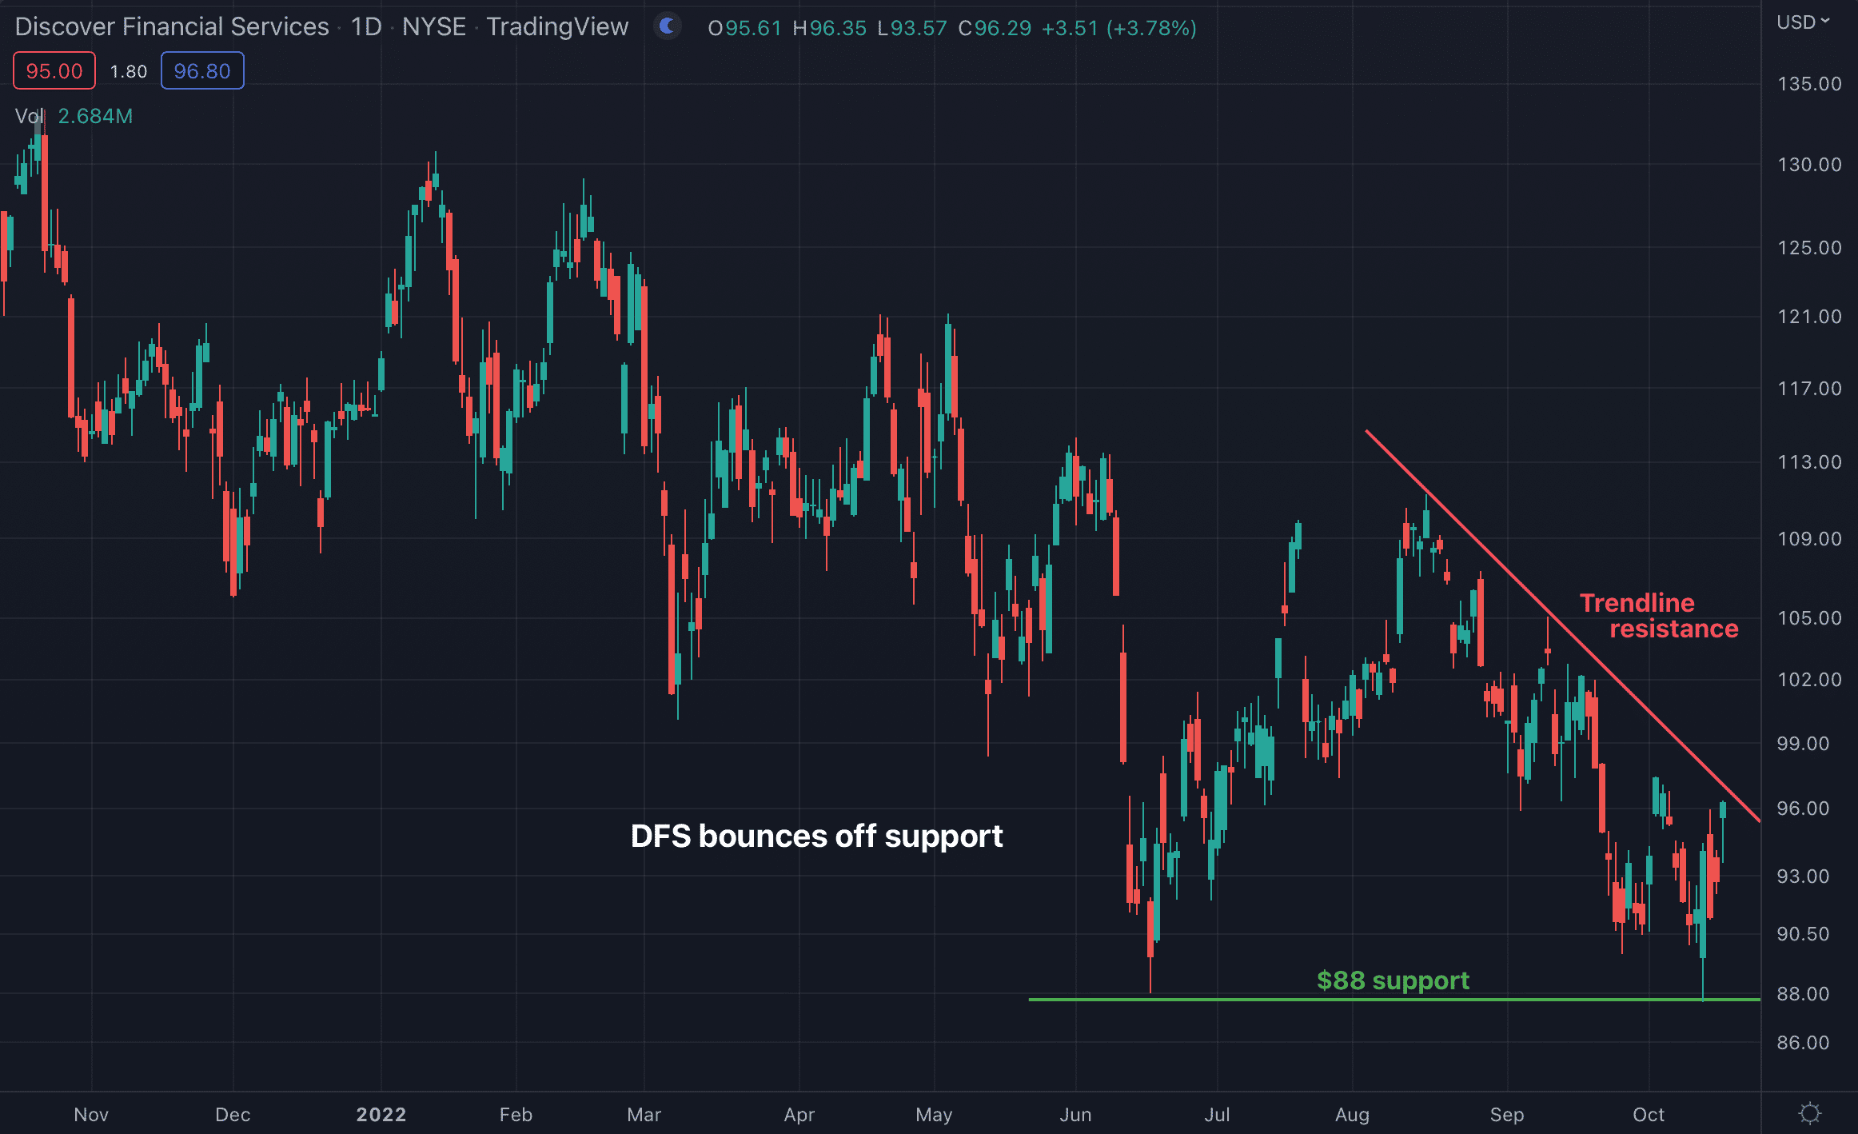
Task: Click the NYSE exchange label
Action: point(434,26)
